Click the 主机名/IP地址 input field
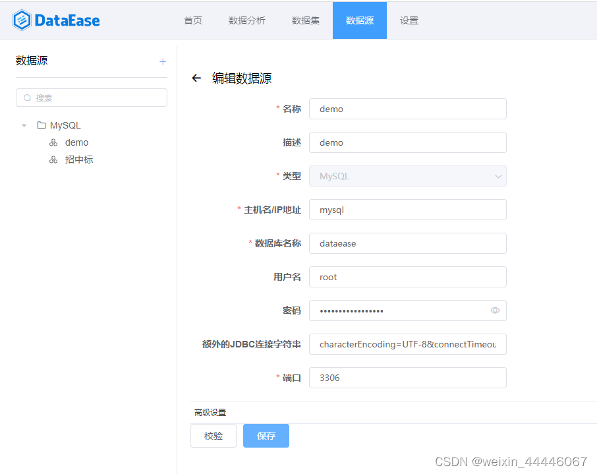Viewport: 597px width, 474px height. pos(408,210)
